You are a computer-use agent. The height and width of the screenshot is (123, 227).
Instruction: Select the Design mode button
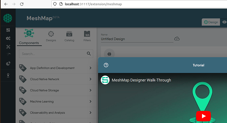tap(211, 22)
